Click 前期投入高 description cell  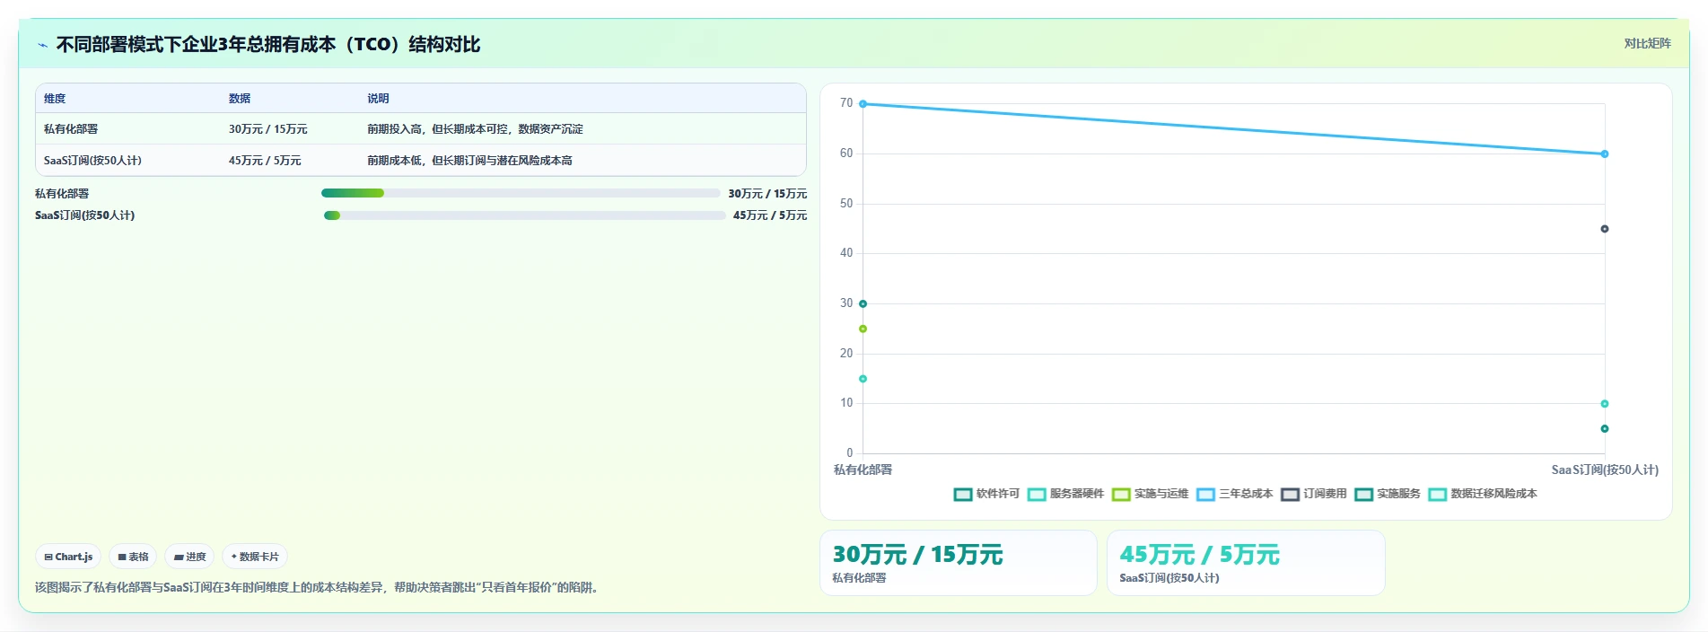tap(475, 129)
